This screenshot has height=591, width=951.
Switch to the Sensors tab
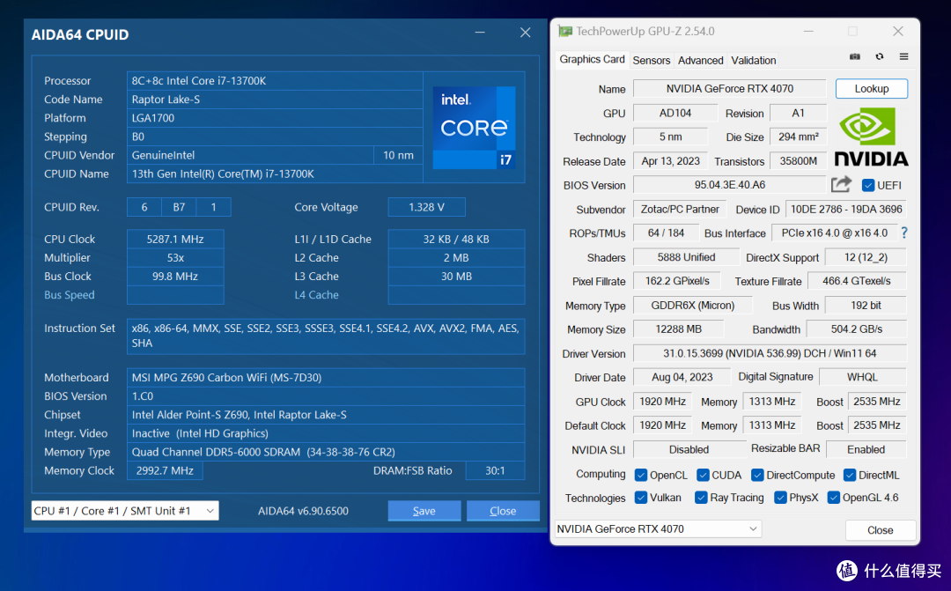click(x=652, y=60)
